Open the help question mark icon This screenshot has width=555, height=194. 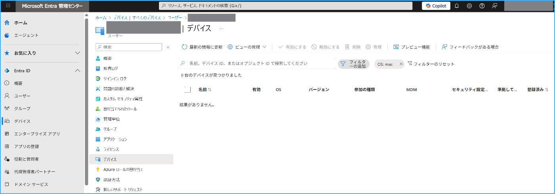(x=482, y=6)
